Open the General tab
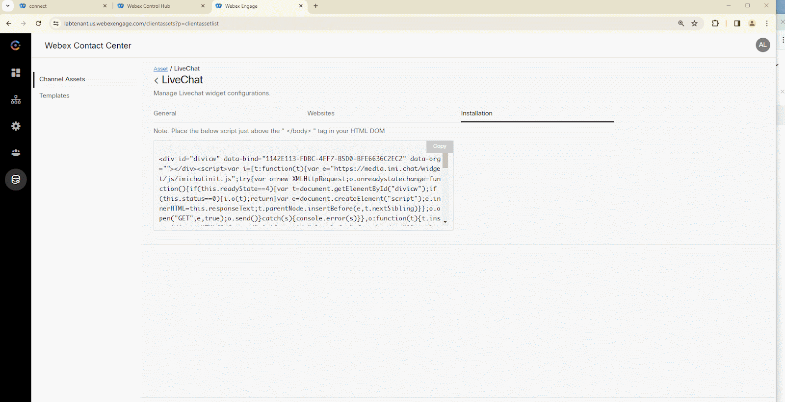Image resolution: width=785 pixels, height=402 pixels. 165,113
